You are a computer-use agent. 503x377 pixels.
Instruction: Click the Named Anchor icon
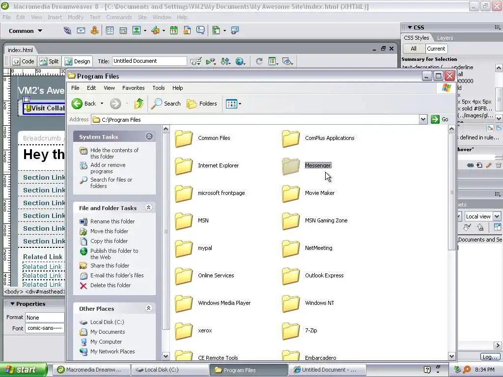point(94,30)
